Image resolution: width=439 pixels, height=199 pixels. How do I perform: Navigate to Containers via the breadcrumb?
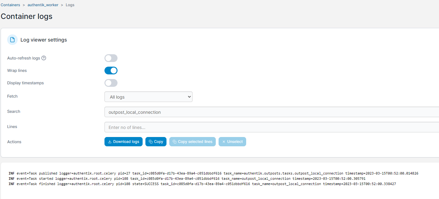[10, 5]
